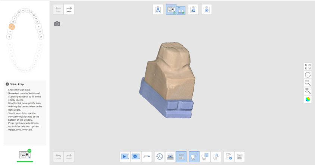
Task: Click the rotate view circular arrow icon
Action: pos(308,75)
